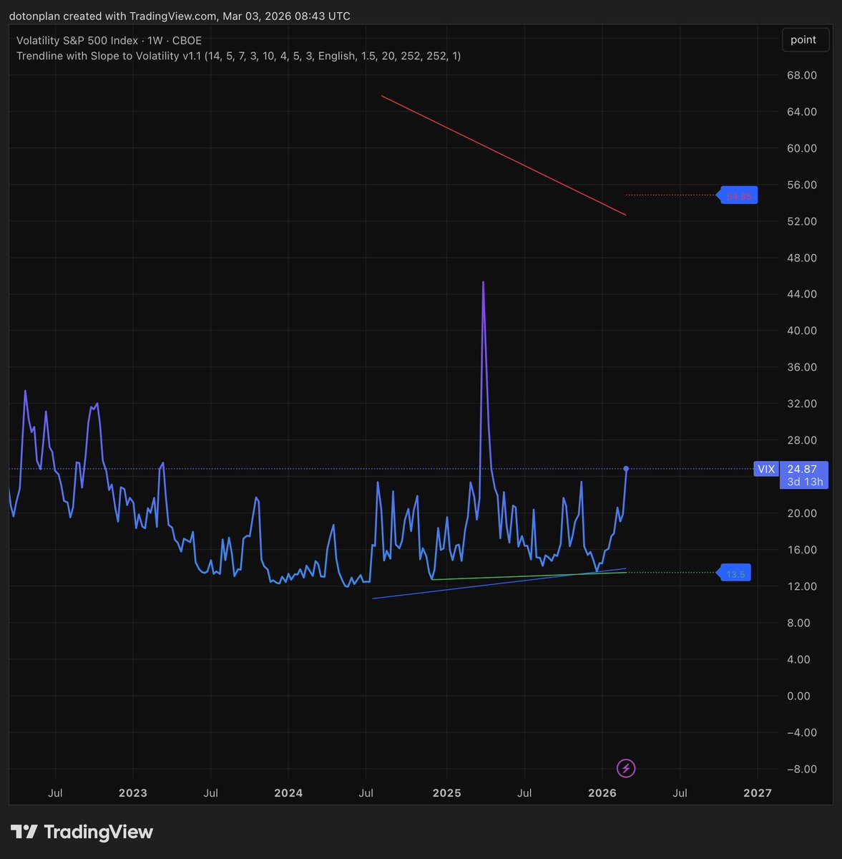Click the 12.00 price scale label
This screenshot has width=842, height=859.
[x=801, y=586]
